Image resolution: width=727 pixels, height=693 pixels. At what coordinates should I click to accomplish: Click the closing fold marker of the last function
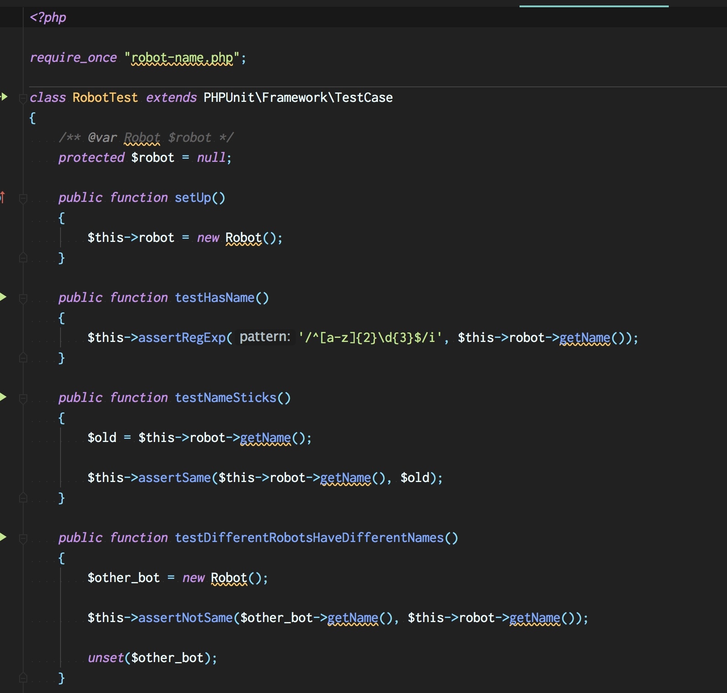pos(23,678)
